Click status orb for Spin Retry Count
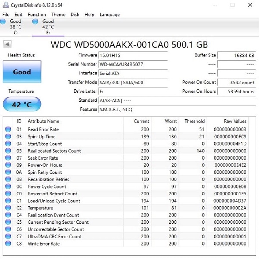259x259 pixels. click(8, 172)
